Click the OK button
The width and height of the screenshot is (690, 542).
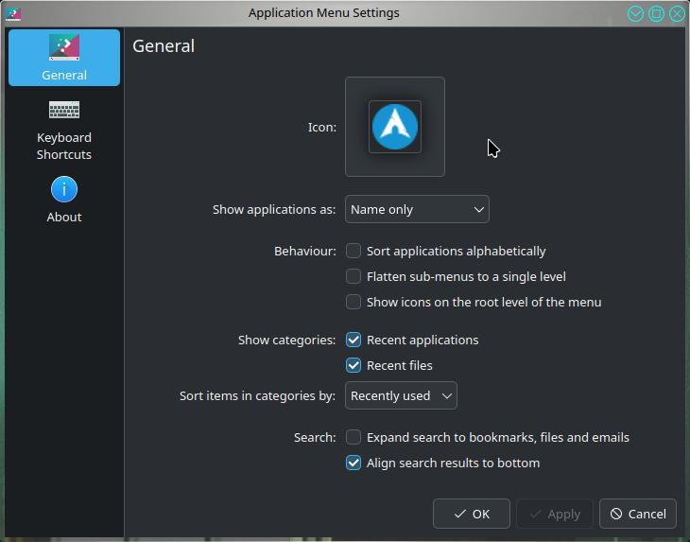click(472, 514)
